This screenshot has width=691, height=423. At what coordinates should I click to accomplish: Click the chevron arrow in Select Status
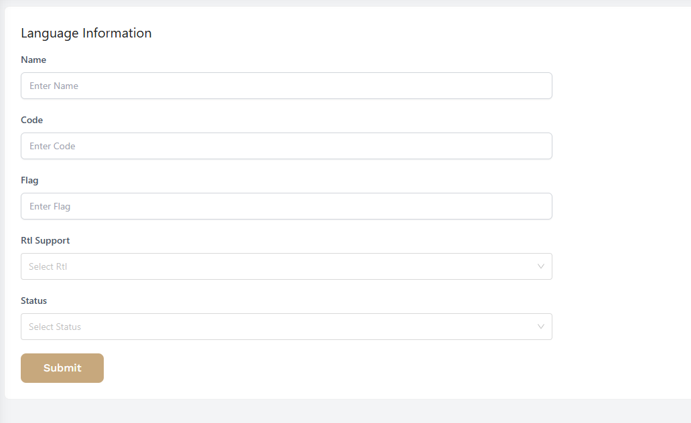pyautogui.click(x=541, y=327)
